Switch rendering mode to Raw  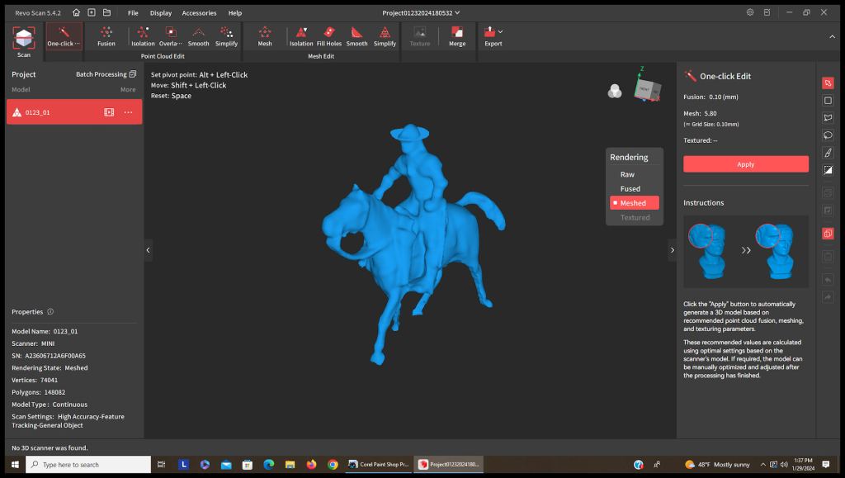tap(628, 174)
